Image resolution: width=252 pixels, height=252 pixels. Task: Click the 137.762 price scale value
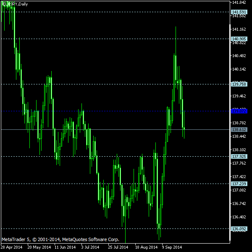coord(239,163)
